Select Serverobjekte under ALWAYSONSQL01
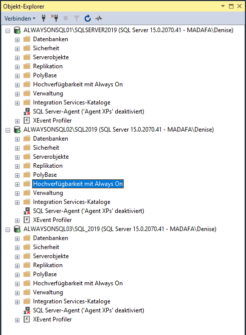Screen dimensions: 246x335 tap(51, 57)
